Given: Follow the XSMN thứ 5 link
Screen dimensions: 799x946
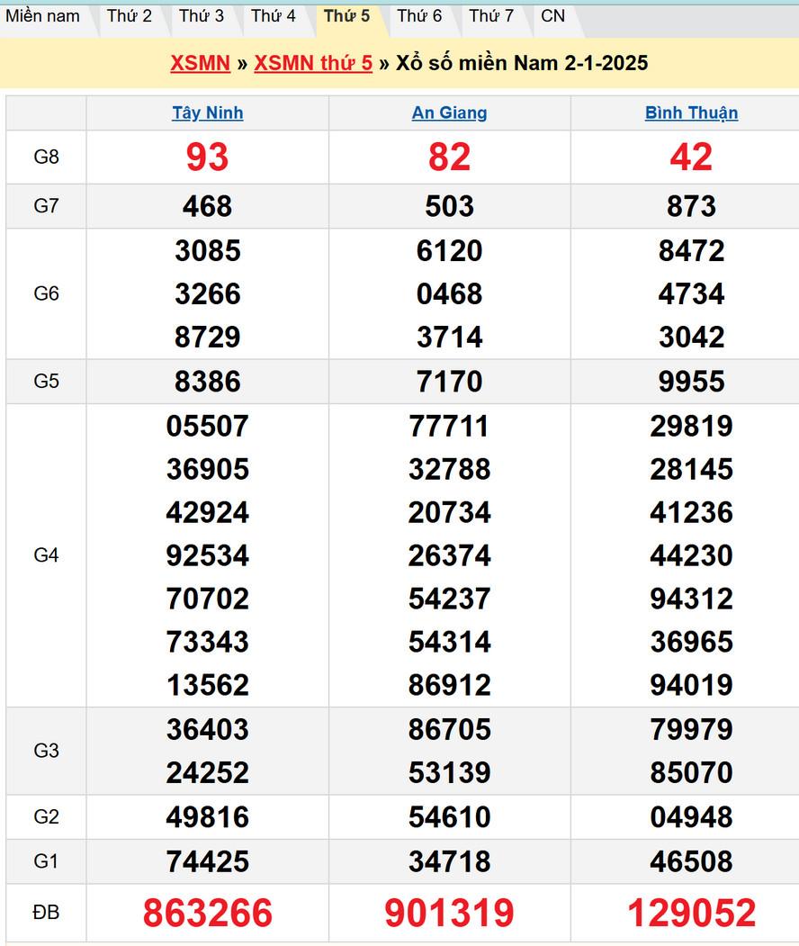Looking at the screenshot, I should [x=313, y=63].
